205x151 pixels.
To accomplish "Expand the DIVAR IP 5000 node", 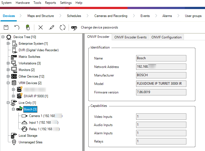I will [x=13, y=96].
